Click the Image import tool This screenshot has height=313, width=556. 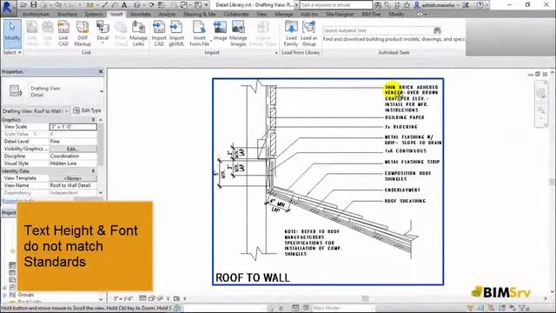220,31
